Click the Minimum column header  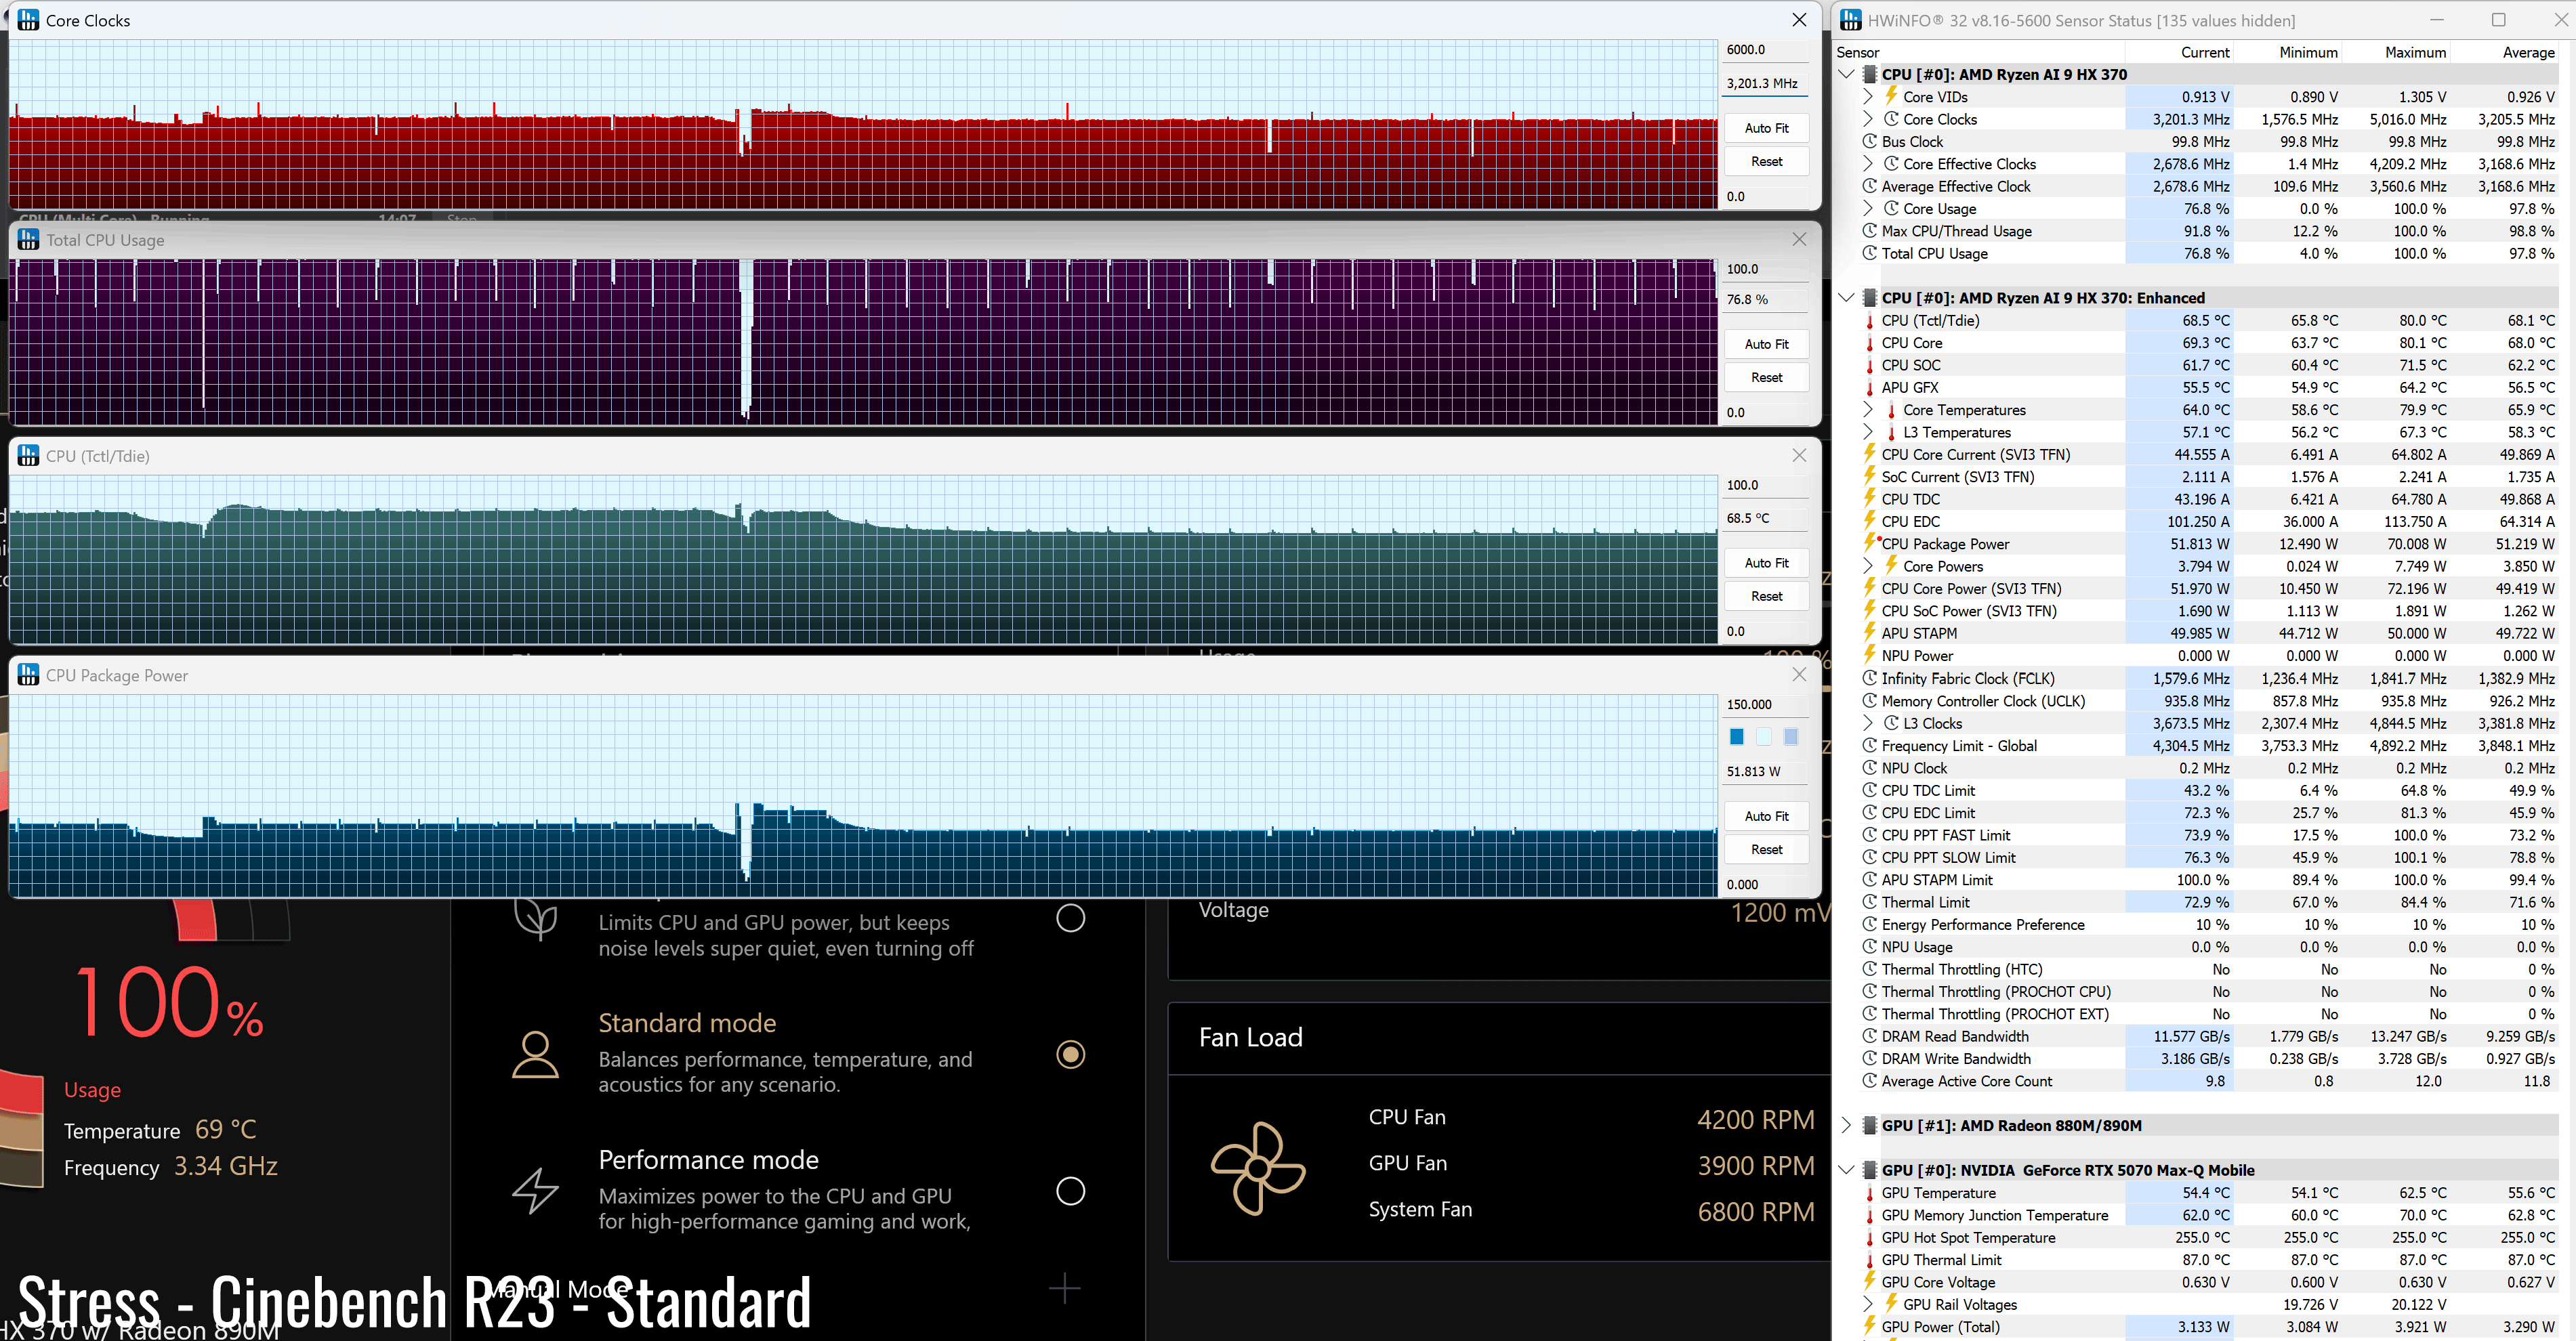click(2287, 52)
